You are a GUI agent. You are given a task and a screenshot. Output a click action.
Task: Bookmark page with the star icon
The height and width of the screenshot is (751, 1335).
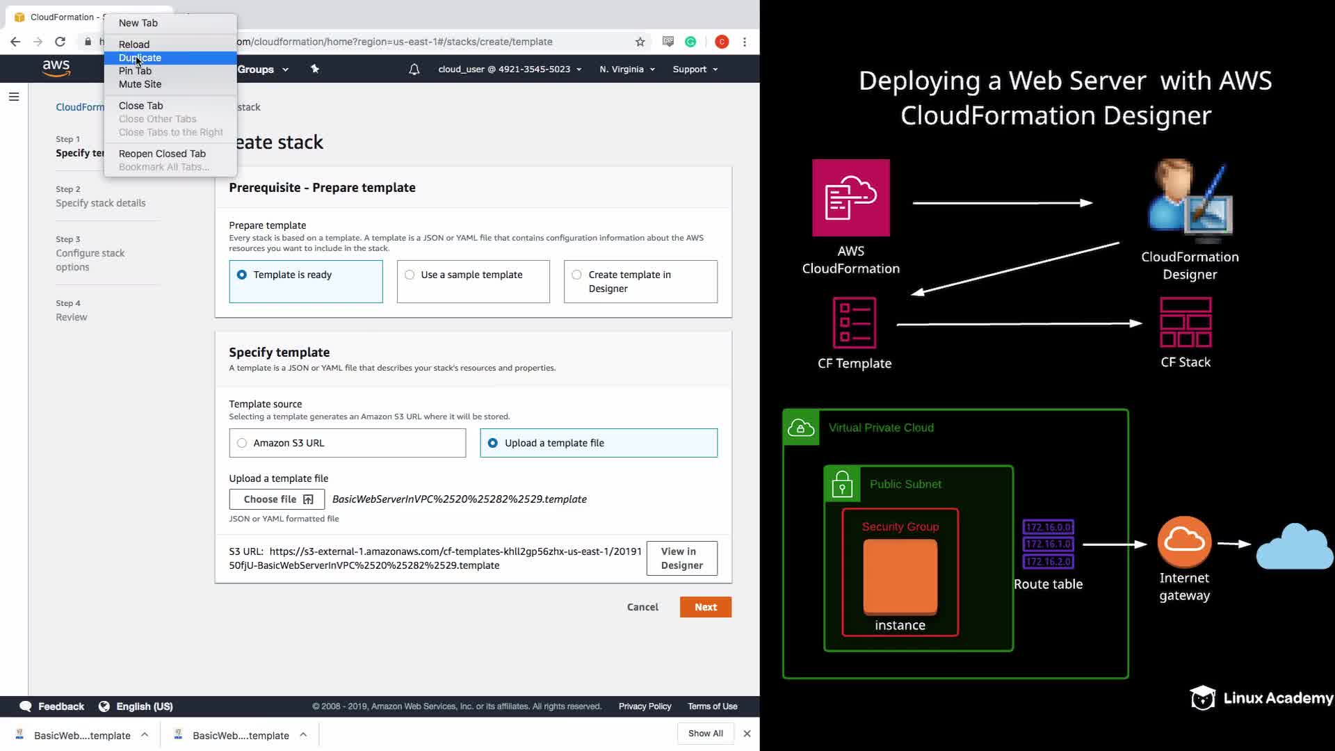click(640, 42)
